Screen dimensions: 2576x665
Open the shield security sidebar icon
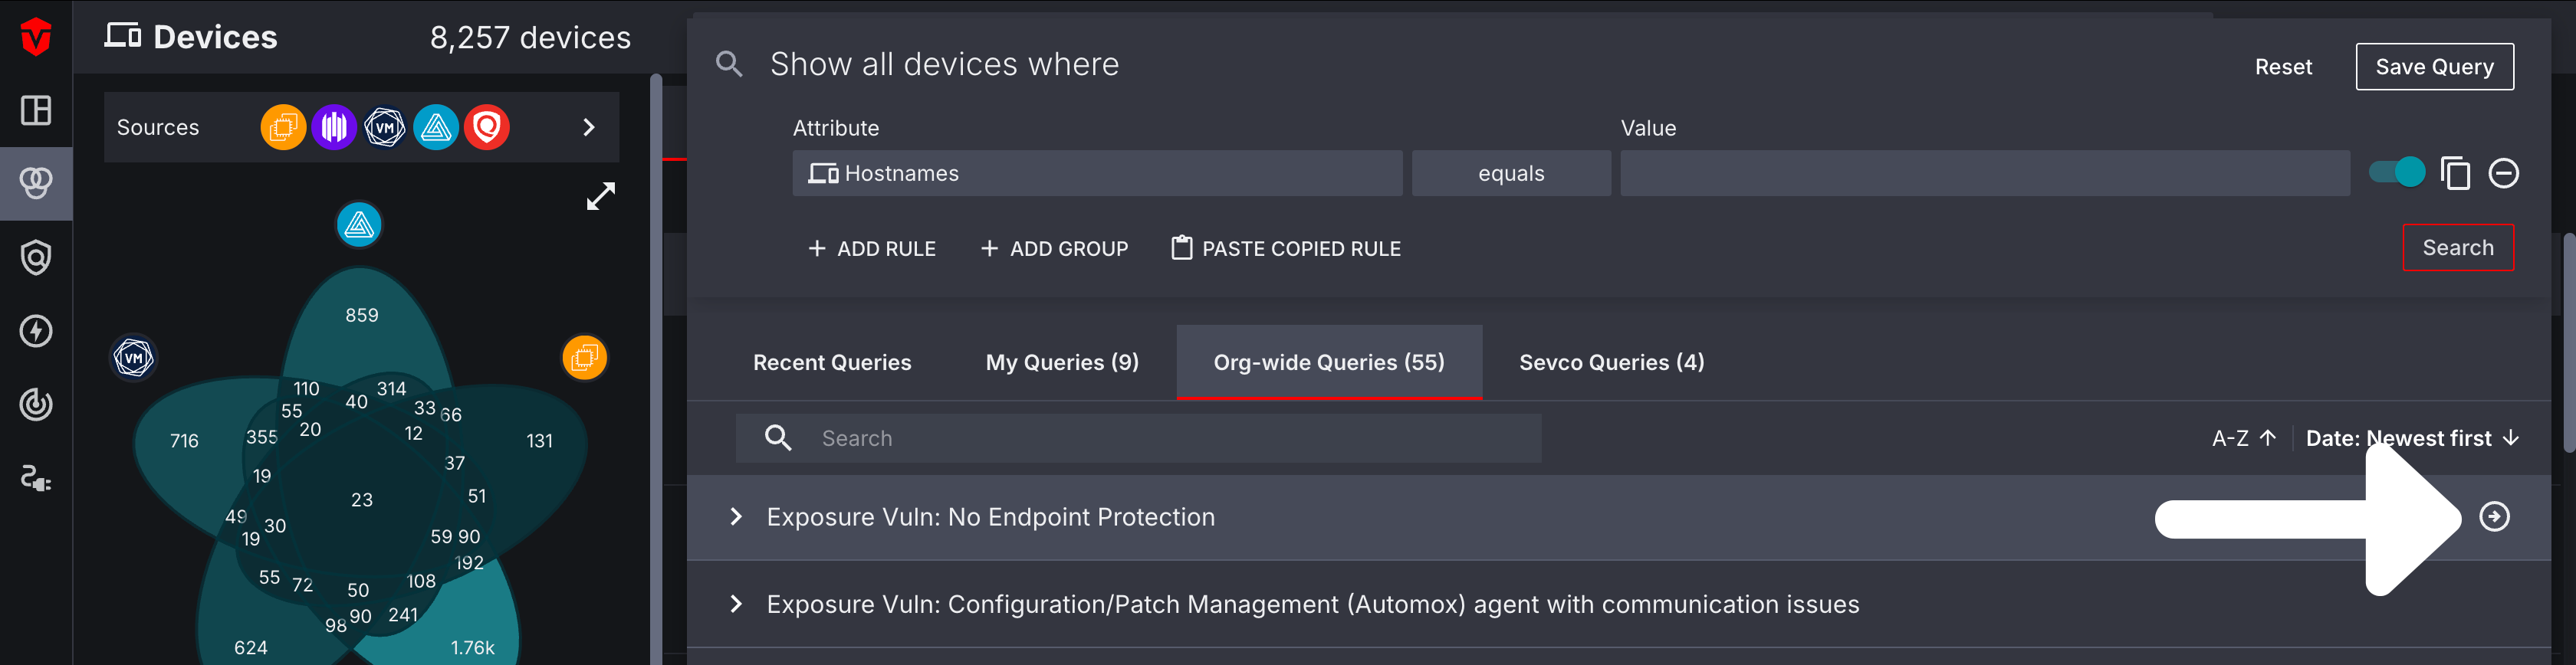[36, 257]
